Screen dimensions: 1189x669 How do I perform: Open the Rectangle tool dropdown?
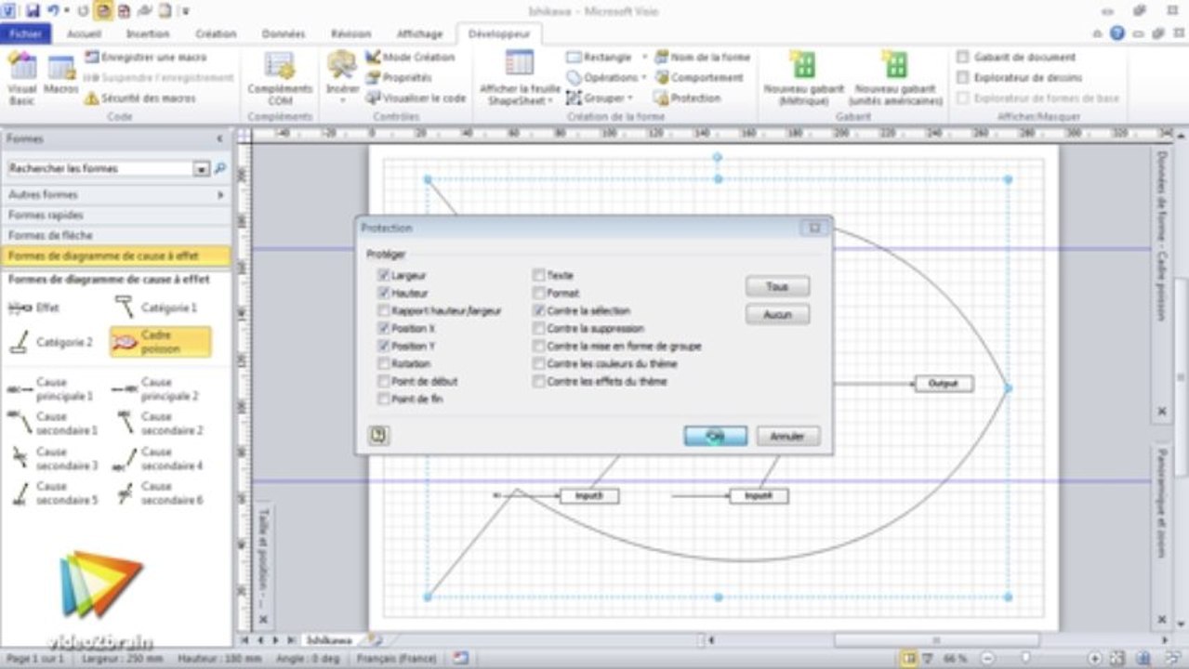644,57
